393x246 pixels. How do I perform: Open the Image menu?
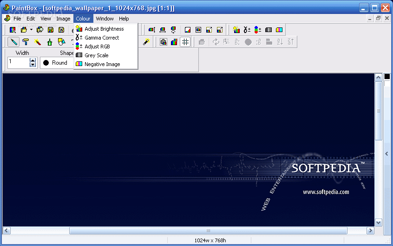pyautogui.click(x=63, y=19)
